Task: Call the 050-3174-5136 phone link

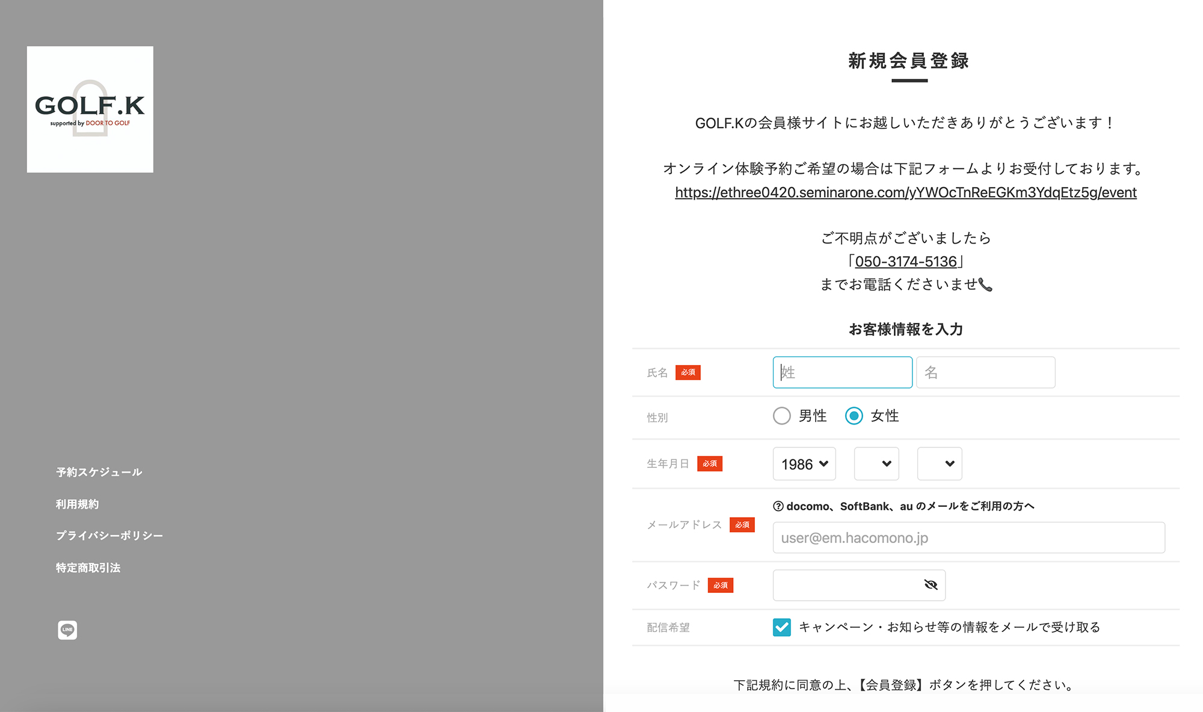Action: 905,261
